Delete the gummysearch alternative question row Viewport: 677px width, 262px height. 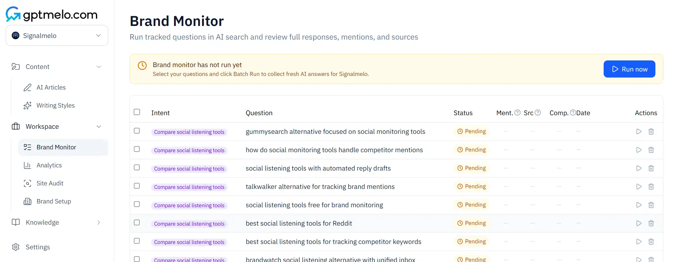[651, 132]
